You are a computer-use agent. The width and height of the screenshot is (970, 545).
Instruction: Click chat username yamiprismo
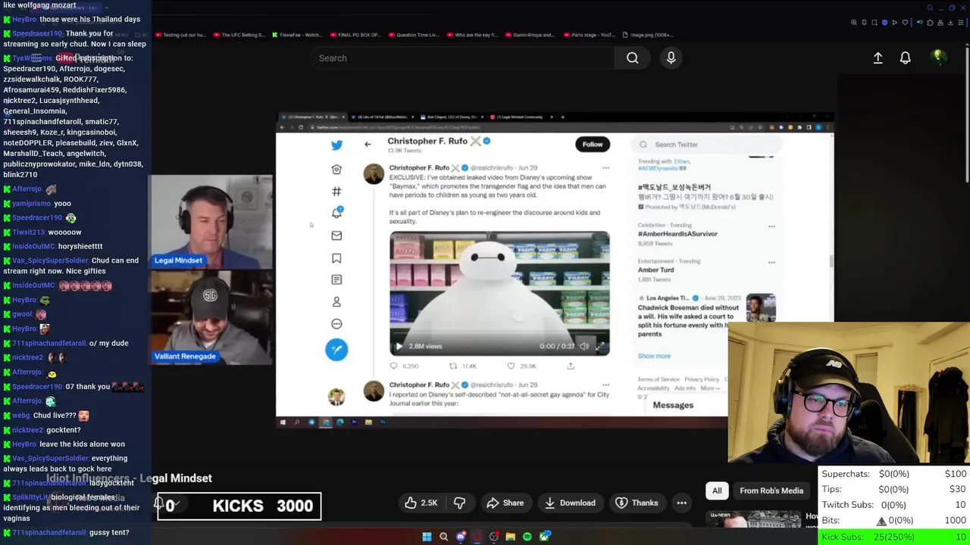(x=31, y=203)
